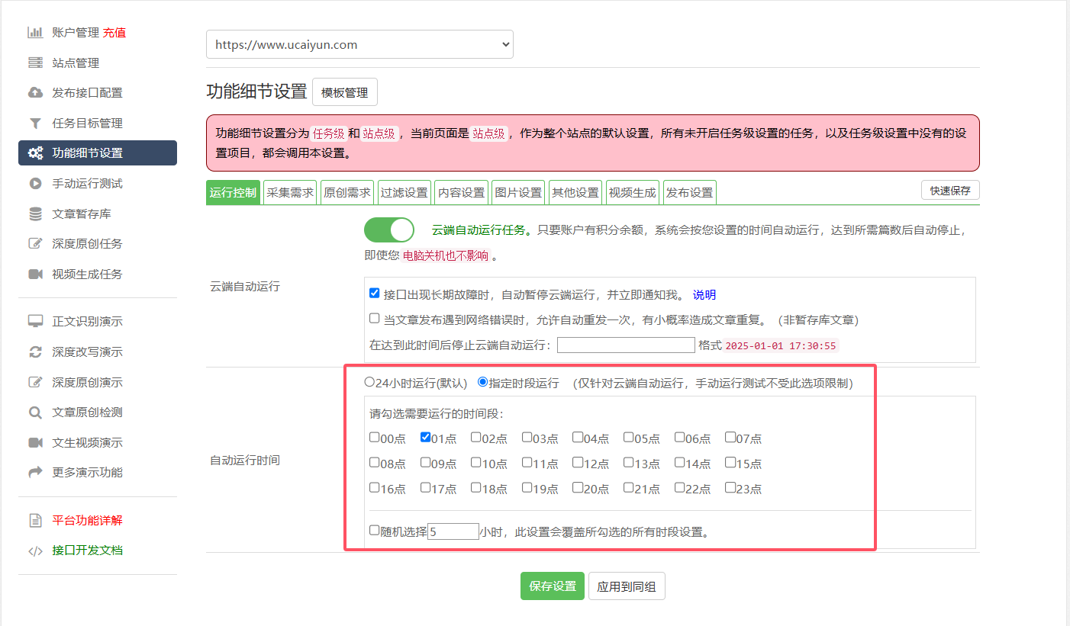Switch to the 采集需求 tab
This screenshot has height=626, width=1070.
coord(290,193)
